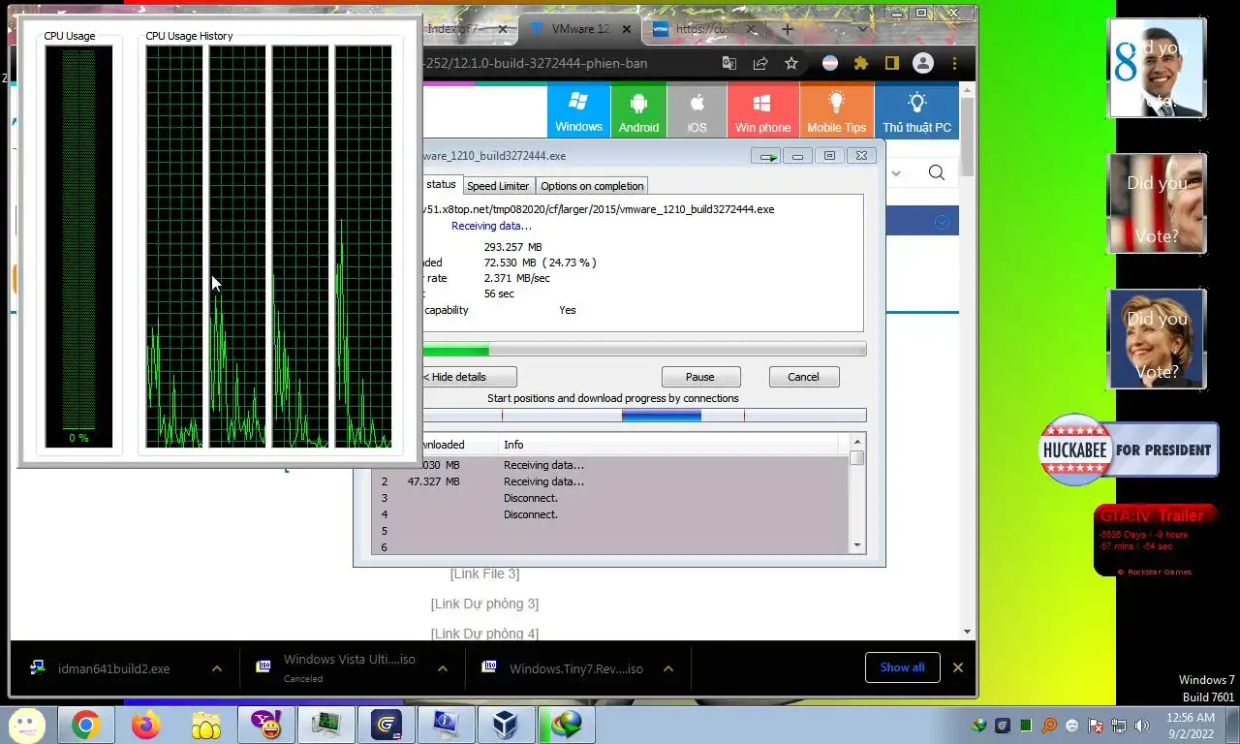Click the IDM globe tray icon
Image resolution: width=1240 pixels, height=744 pixels.
[979, 725]
